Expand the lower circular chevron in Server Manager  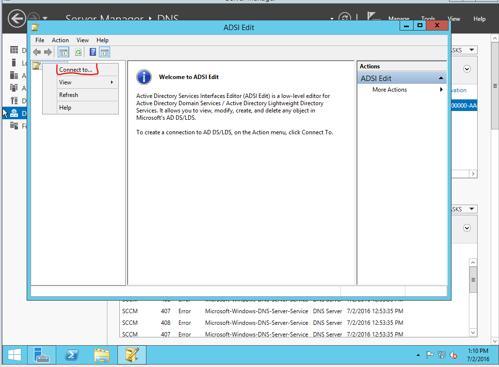[x=467, y=228]
